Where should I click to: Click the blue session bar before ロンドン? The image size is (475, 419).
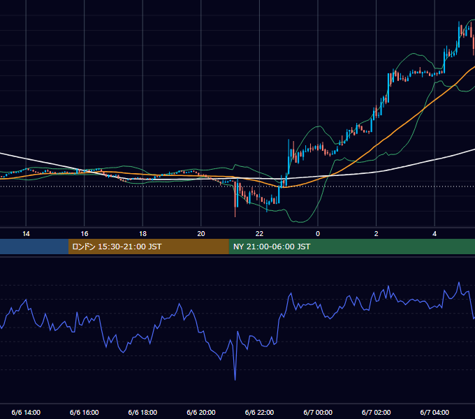(x=34, y=247)
